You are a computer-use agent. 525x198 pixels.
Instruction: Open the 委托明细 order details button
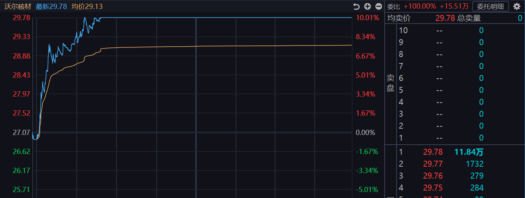(x=490, y=6)
